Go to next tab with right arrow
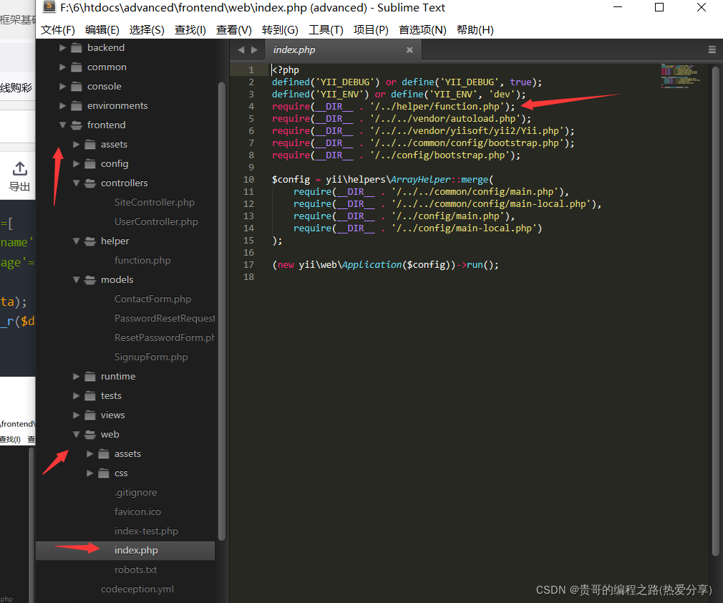Screen dimensions: 723x603 point(254,50)
